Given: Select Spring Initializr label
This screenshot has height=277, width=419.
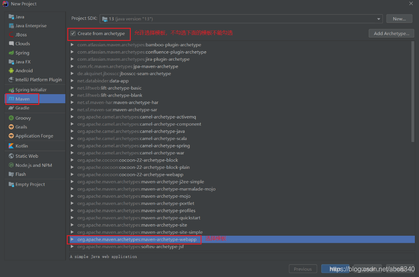Looking at the screenshot, I should pos(31,90).
